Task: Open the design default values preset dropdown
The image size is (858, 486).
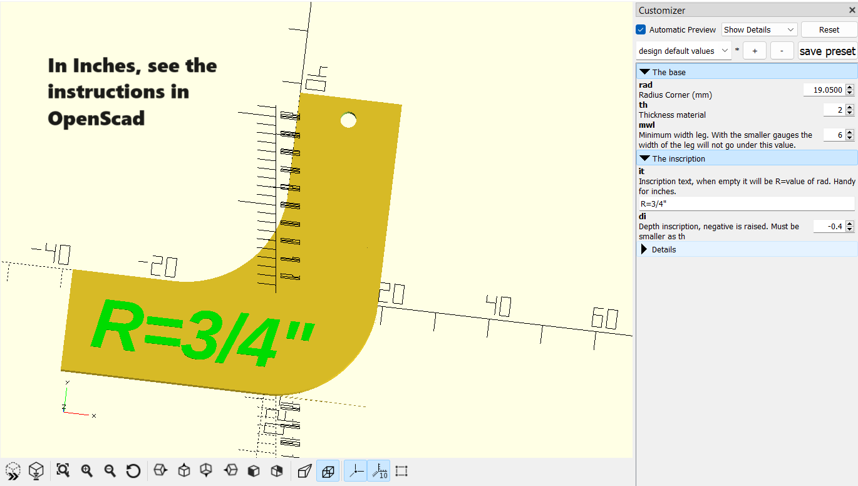Action: [683, 50]
